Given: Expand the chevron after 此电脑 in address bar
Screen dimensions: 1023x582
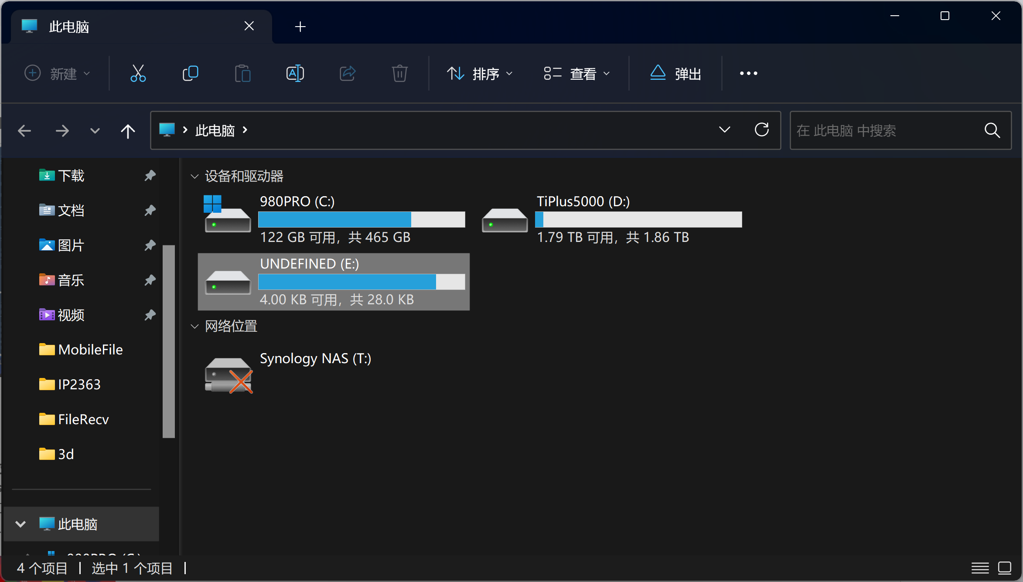Looking at the screenshot, I should pyautogui.click(x=245, y=130).
